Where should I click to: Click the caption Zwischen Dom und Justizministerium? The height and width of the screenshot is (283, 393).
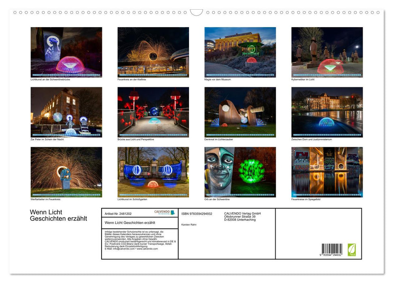click(312, 139)
